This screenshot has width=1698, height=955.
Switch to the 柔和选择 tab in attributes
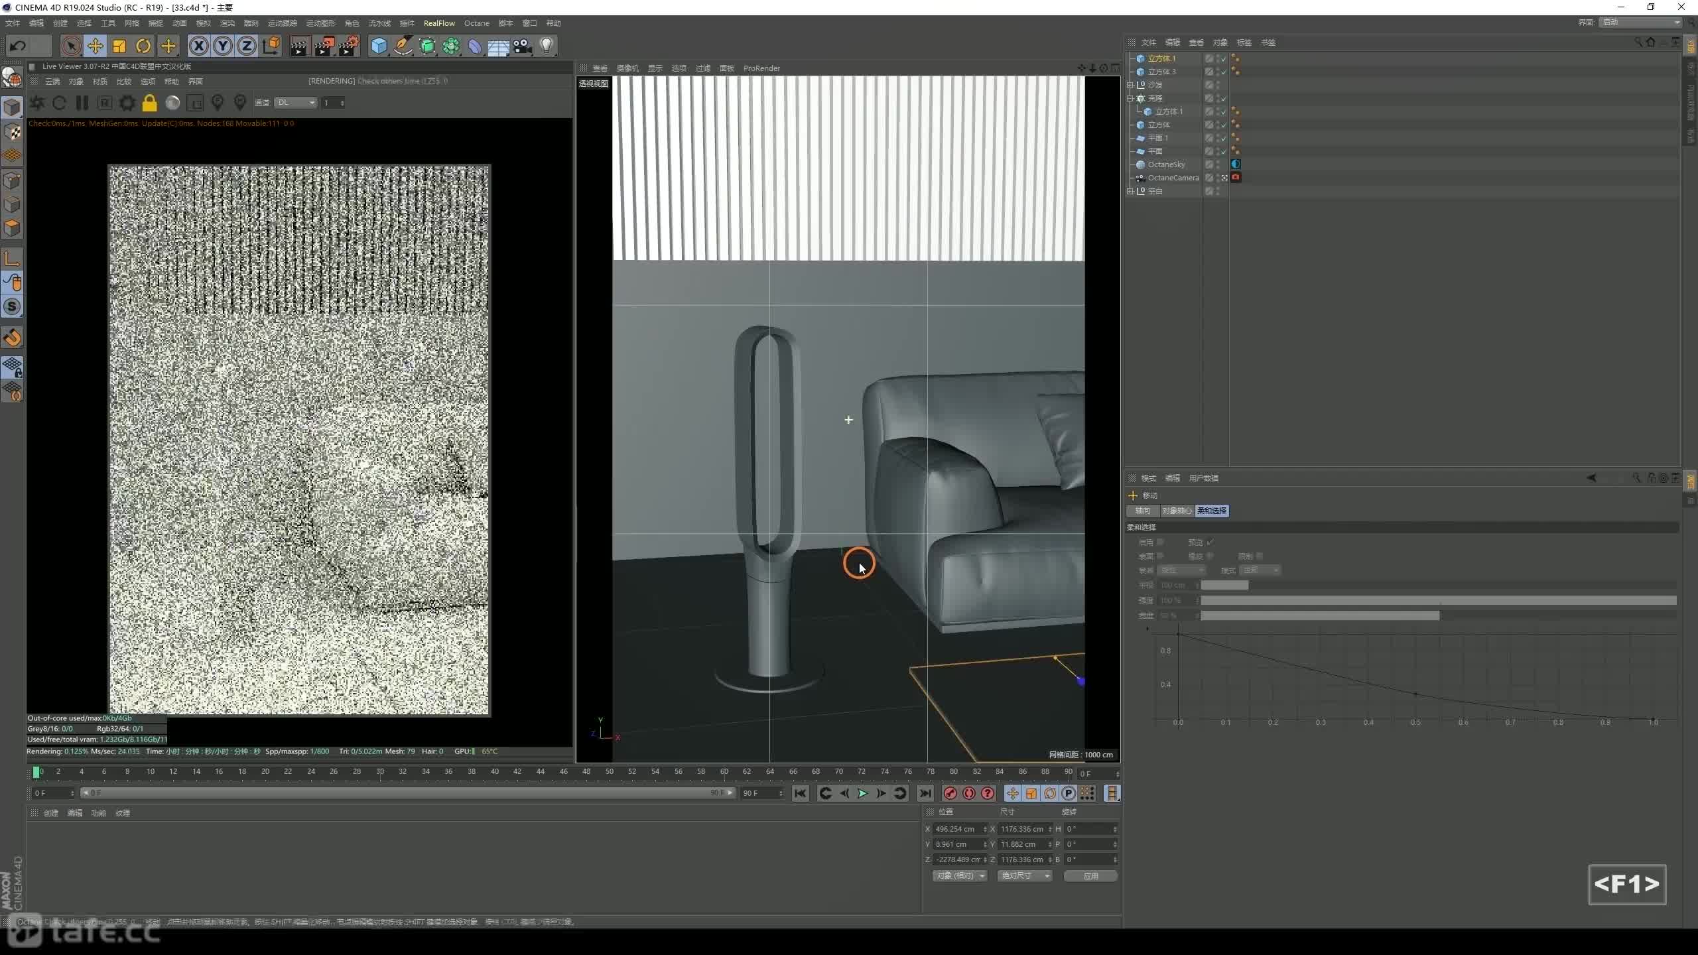pyautogui.click(x=1211, y=511)
